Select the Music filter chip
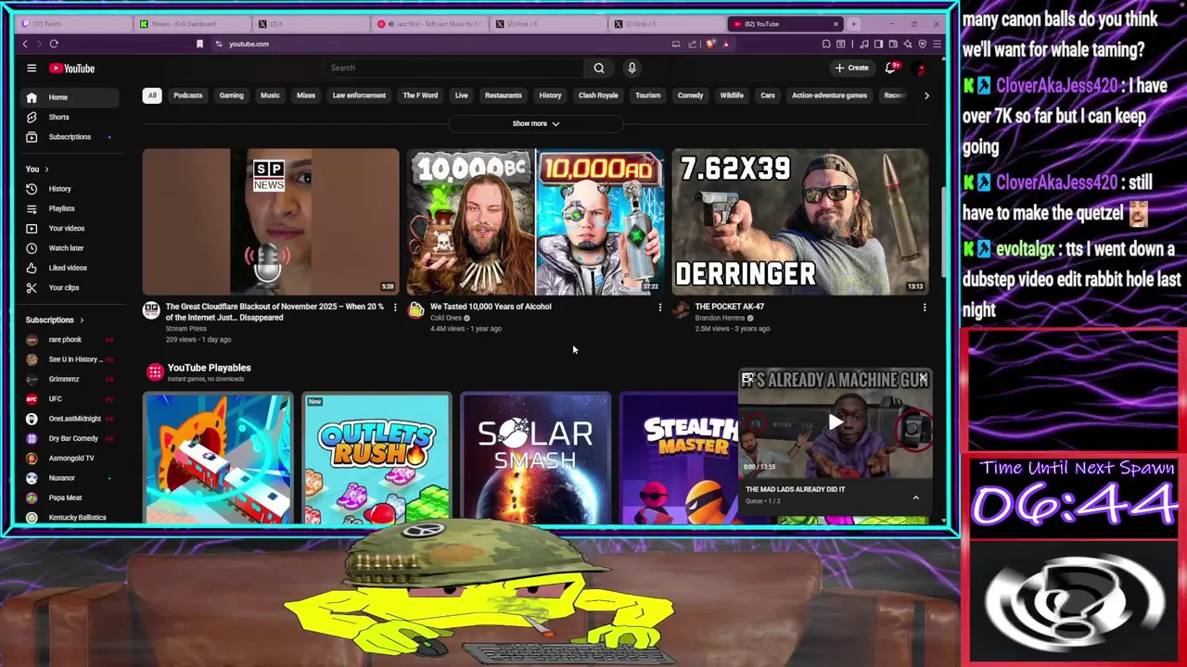Image resolution: width=1187 pixels, height=667 pixels. 270,95
